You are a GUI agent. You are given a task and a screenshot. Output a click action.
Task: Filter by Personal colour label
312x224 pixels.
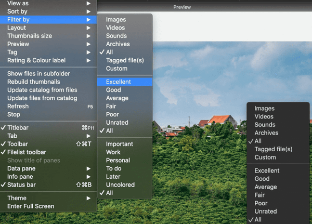(125, 161)
